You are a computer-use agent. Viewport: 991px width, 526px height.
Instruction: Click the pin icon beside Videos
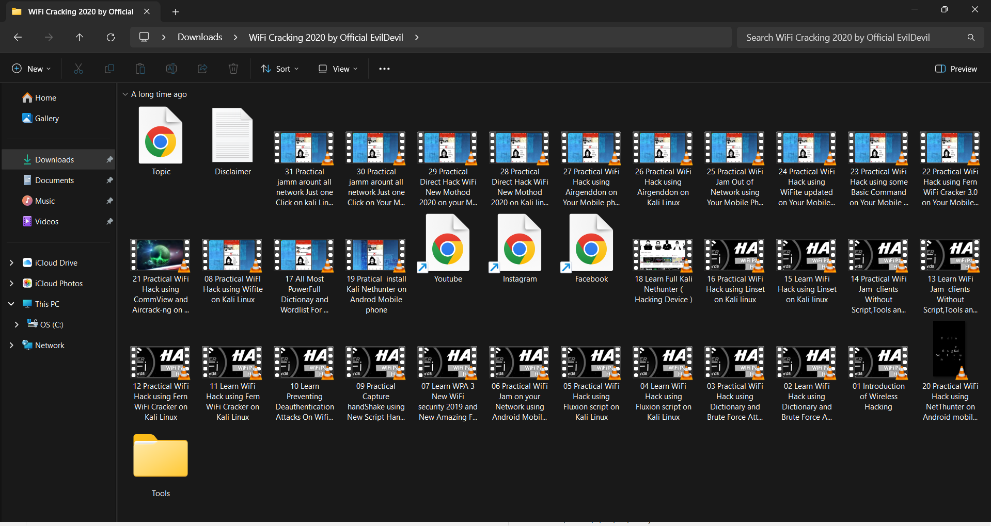tap(109, 222)
